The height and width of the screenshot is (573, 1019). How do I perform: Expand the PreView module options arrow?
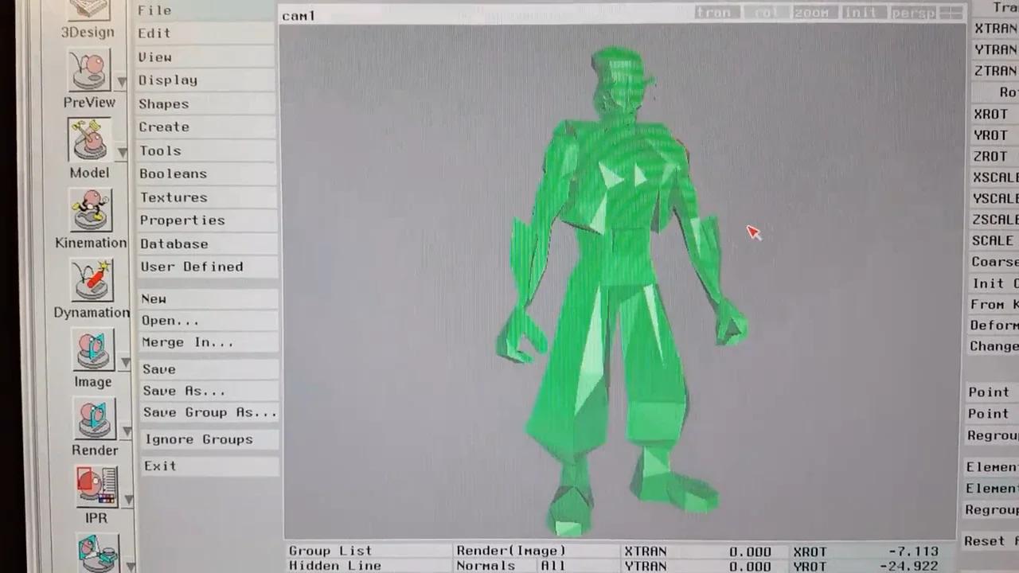[x=122, y=80]
